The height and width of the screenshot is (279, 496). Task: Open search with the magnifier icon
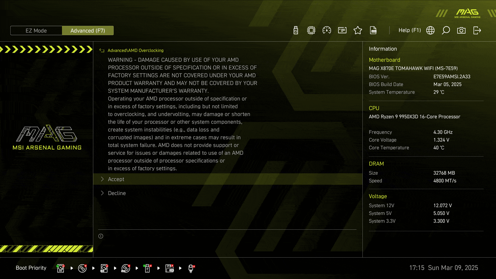click(x=446, y=30)
